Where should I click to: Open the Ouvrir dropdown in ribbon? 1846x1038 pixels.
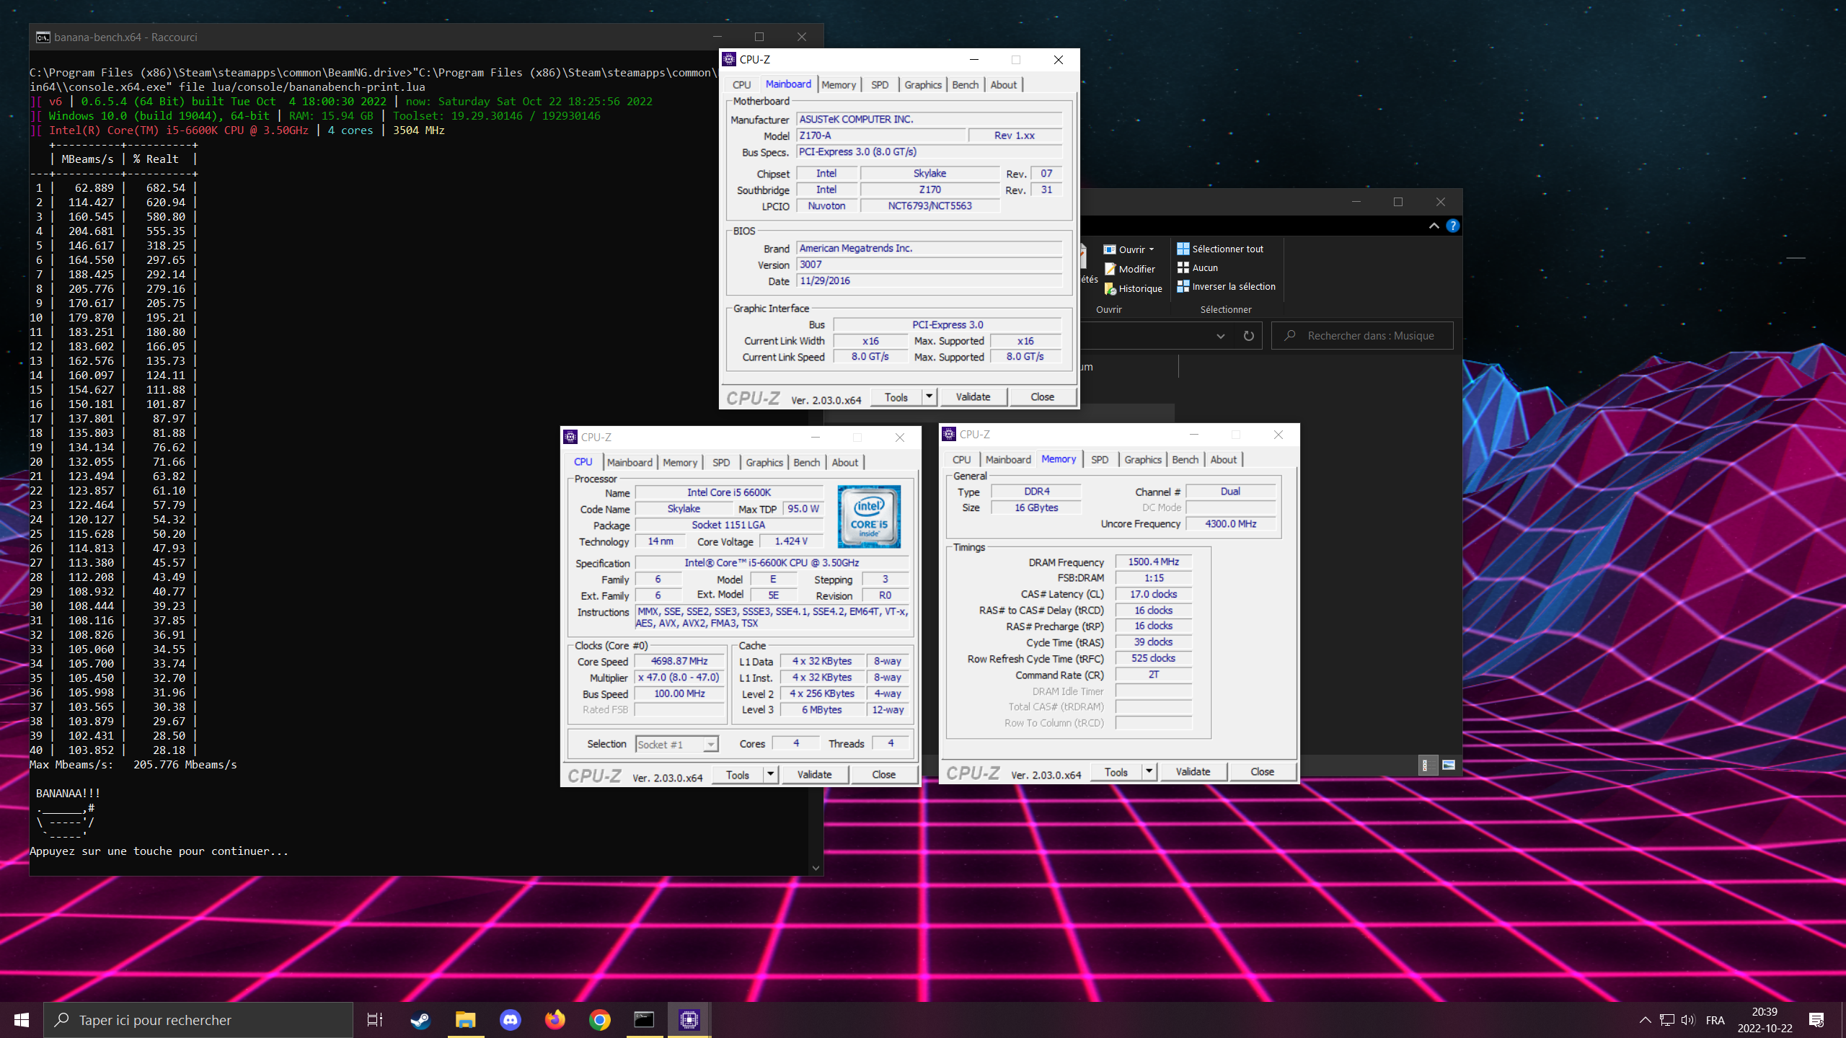pos(1130,249)
